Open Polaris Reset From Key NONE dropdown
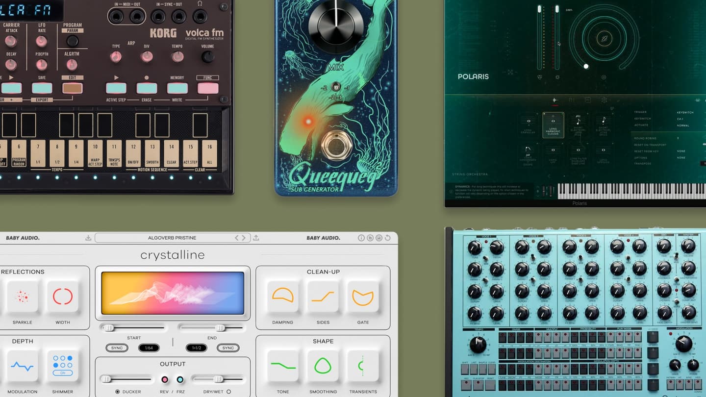This screenshot has height=397, width=706. pos(681,151)
